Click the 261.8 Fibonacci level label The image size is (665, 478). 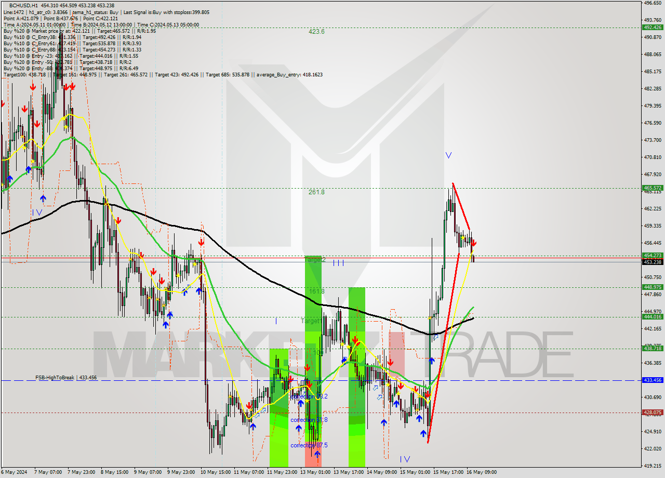(316, 192)
